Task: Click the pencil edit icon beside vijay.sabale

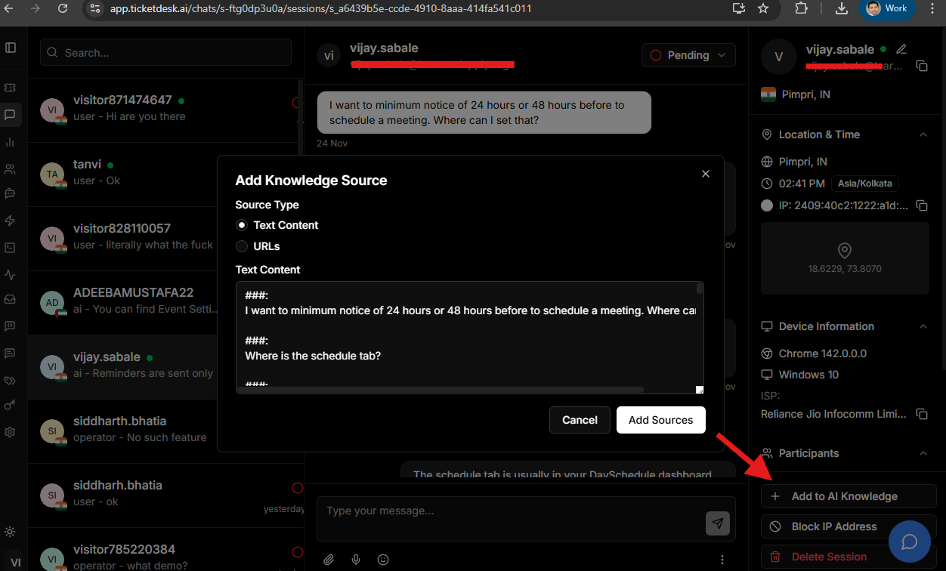Action: 901,49
